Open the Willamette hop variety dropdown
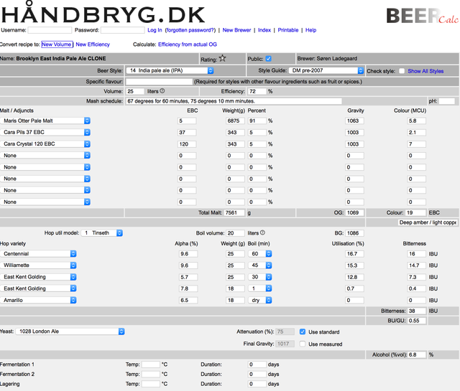This screenshot has width=460, height=391. coord(38,265)
